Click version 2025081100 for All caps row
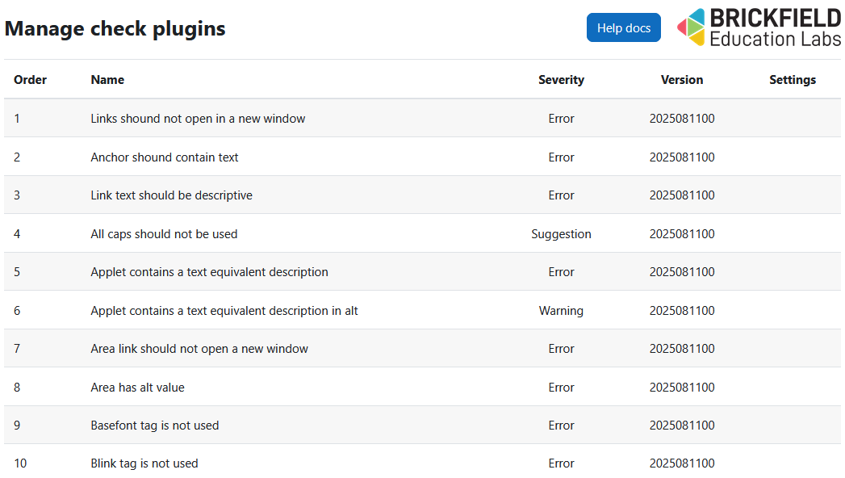845x478 pixels. click(x=682, y=234)
